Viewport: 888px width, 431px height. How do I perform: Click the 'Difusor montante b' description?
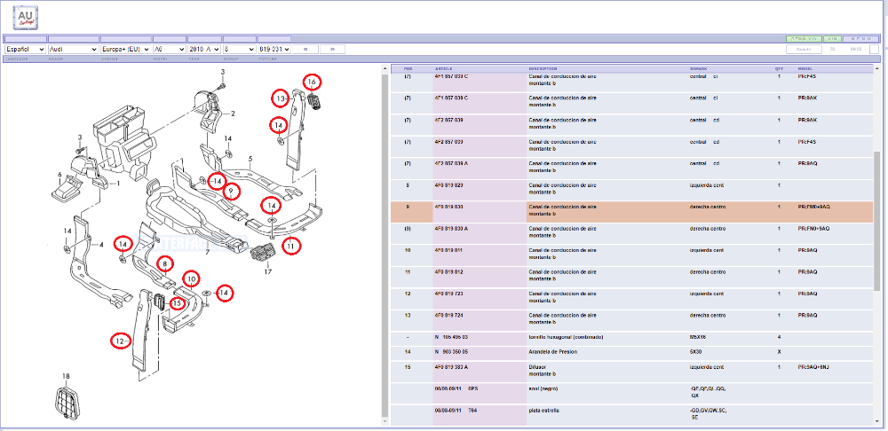(x=543, y=370)
